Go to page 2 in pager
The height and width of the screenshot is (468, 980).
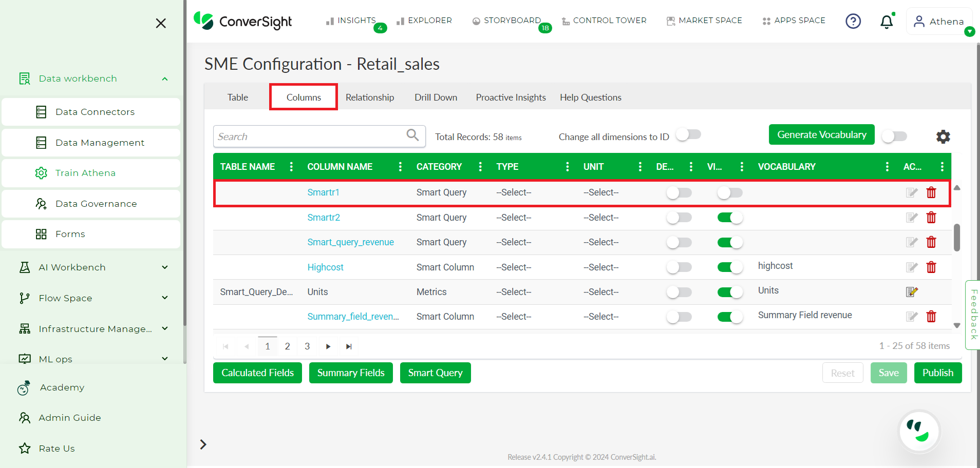click(x=287, y=346)
